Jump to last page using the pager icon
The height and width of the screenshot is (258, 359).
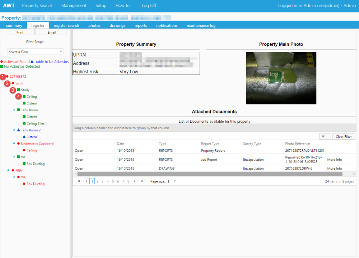(141, 181)
